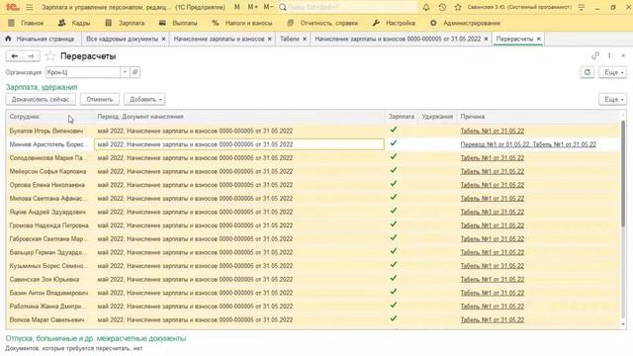633x356 pixels.
Task: Open the Выплаты menu section
Action: coord(178,23)
